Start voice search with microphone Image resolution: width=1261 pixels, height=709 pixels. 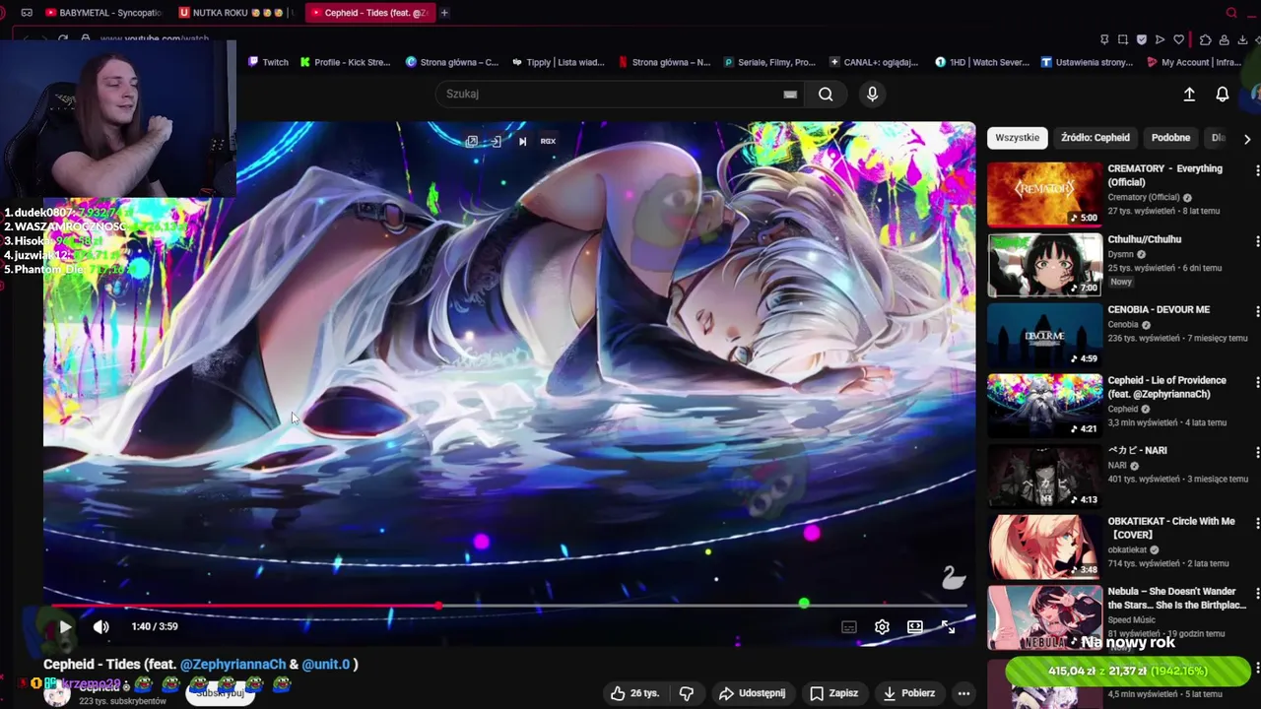click(872, 94)
